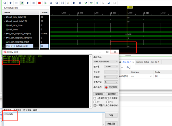Click the plus add-probe toolbar icon
Screen dimensions: 172x126
(10, 3)
